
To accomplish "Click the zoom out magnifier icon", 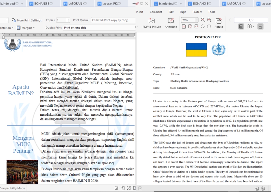I will coord(203,20).
